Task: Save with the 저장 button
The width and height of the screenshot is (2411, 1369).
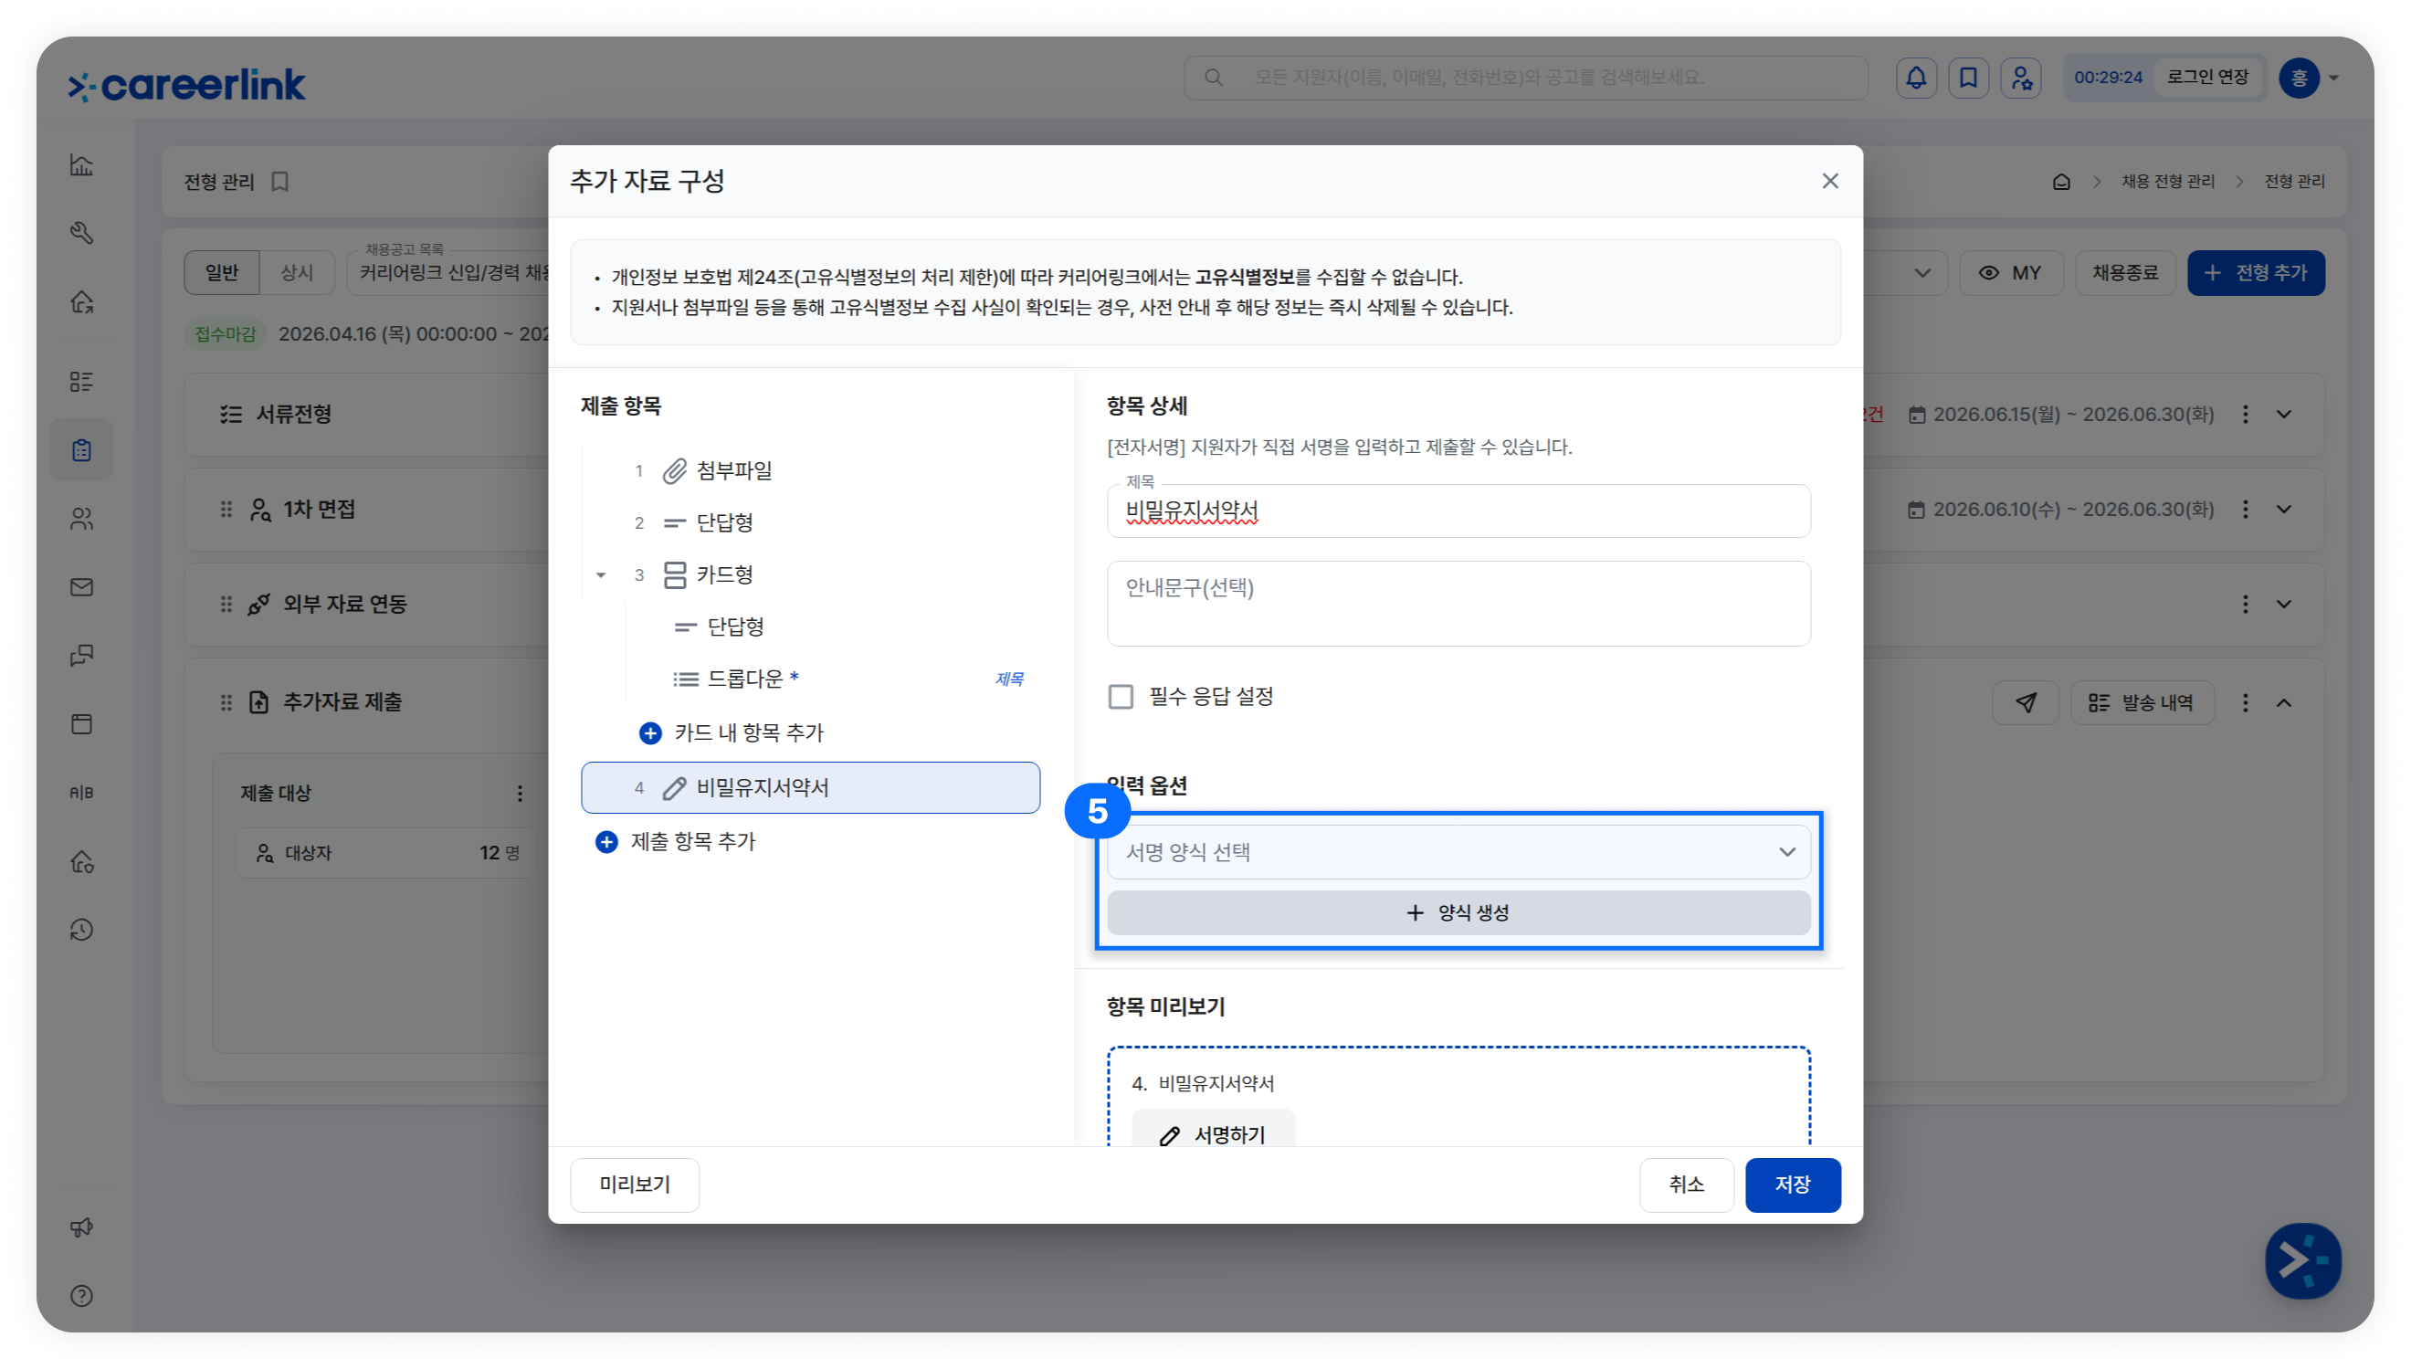Action: [x=1793, y=1185]
